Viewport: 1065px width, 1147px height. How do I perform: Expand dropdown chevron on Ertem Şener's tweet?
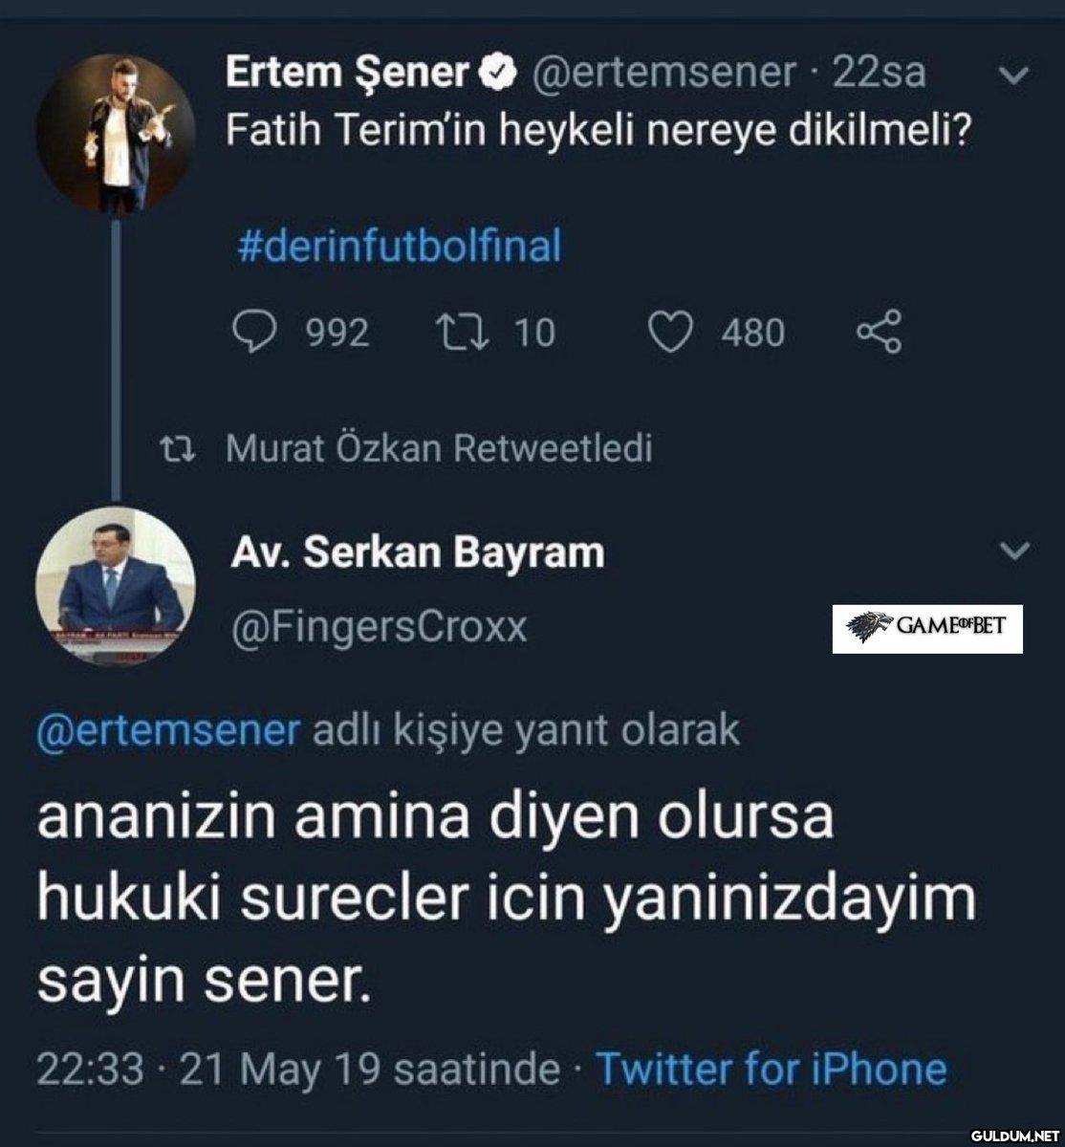[1014, 74]
